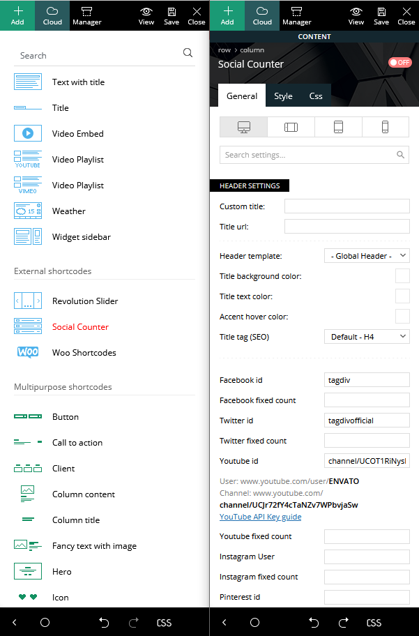Pick Title text color swatch

[402, 296]
